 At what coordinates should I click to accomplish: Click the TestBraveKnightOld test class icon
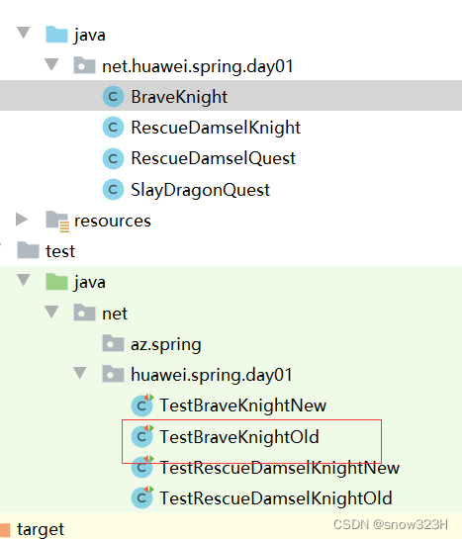tap(142, 436)
